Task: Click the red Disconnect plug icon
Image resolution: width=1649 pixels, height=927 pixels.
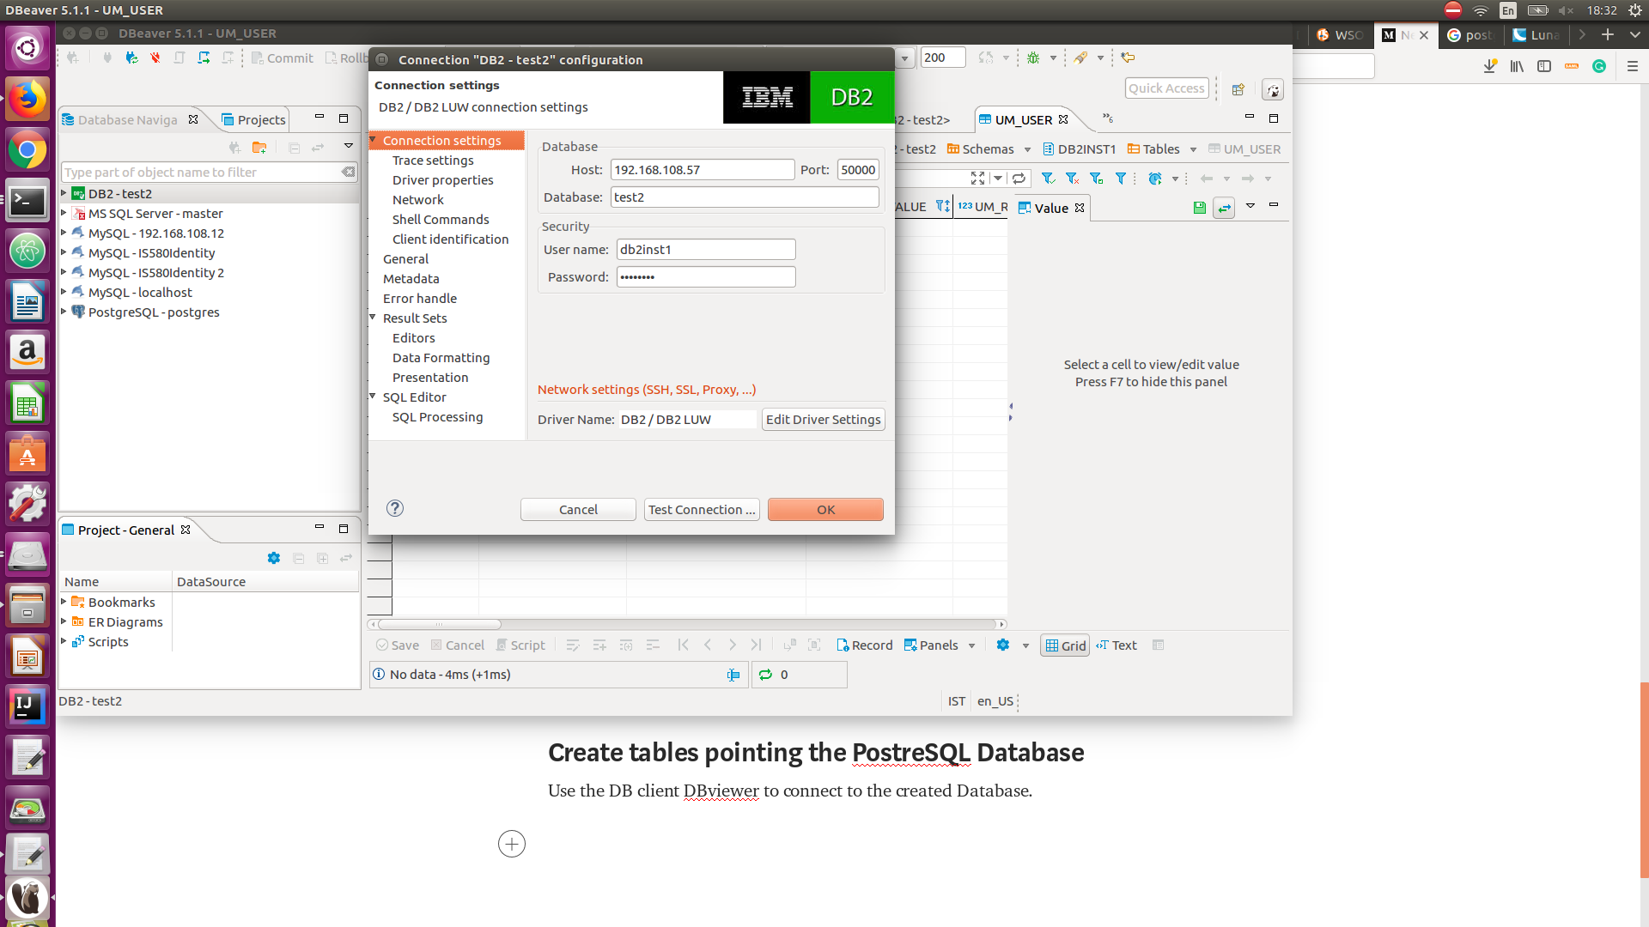Action: [x=155, y=58]
